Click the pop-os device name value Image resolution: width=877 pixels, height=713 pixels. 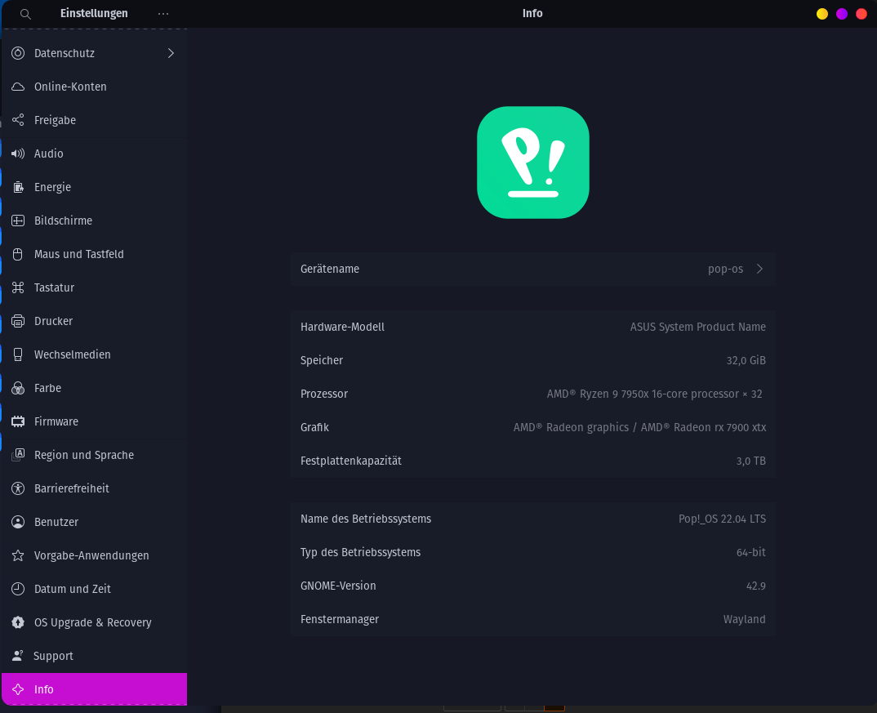click(725, 269)
